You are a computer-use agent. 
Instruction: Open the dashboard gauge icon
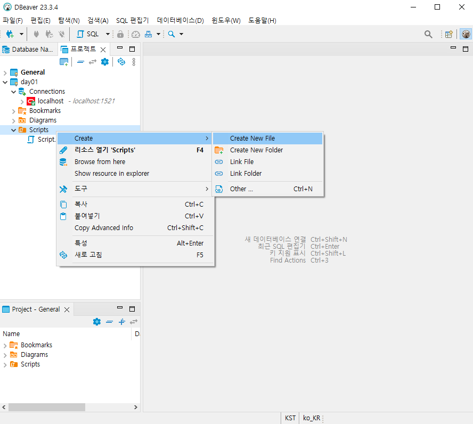(136, 34)
